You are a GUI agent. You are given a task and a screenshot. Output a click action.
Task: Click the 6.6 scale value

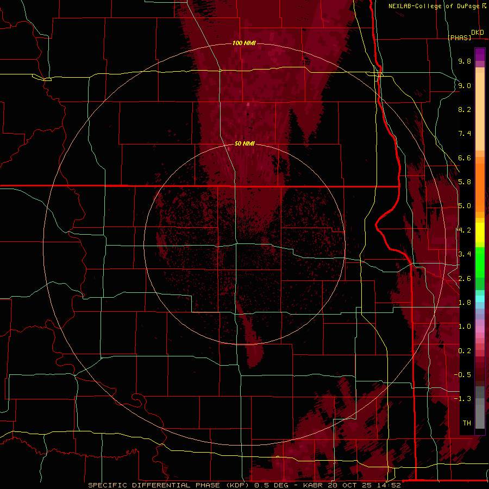(465, 158)
